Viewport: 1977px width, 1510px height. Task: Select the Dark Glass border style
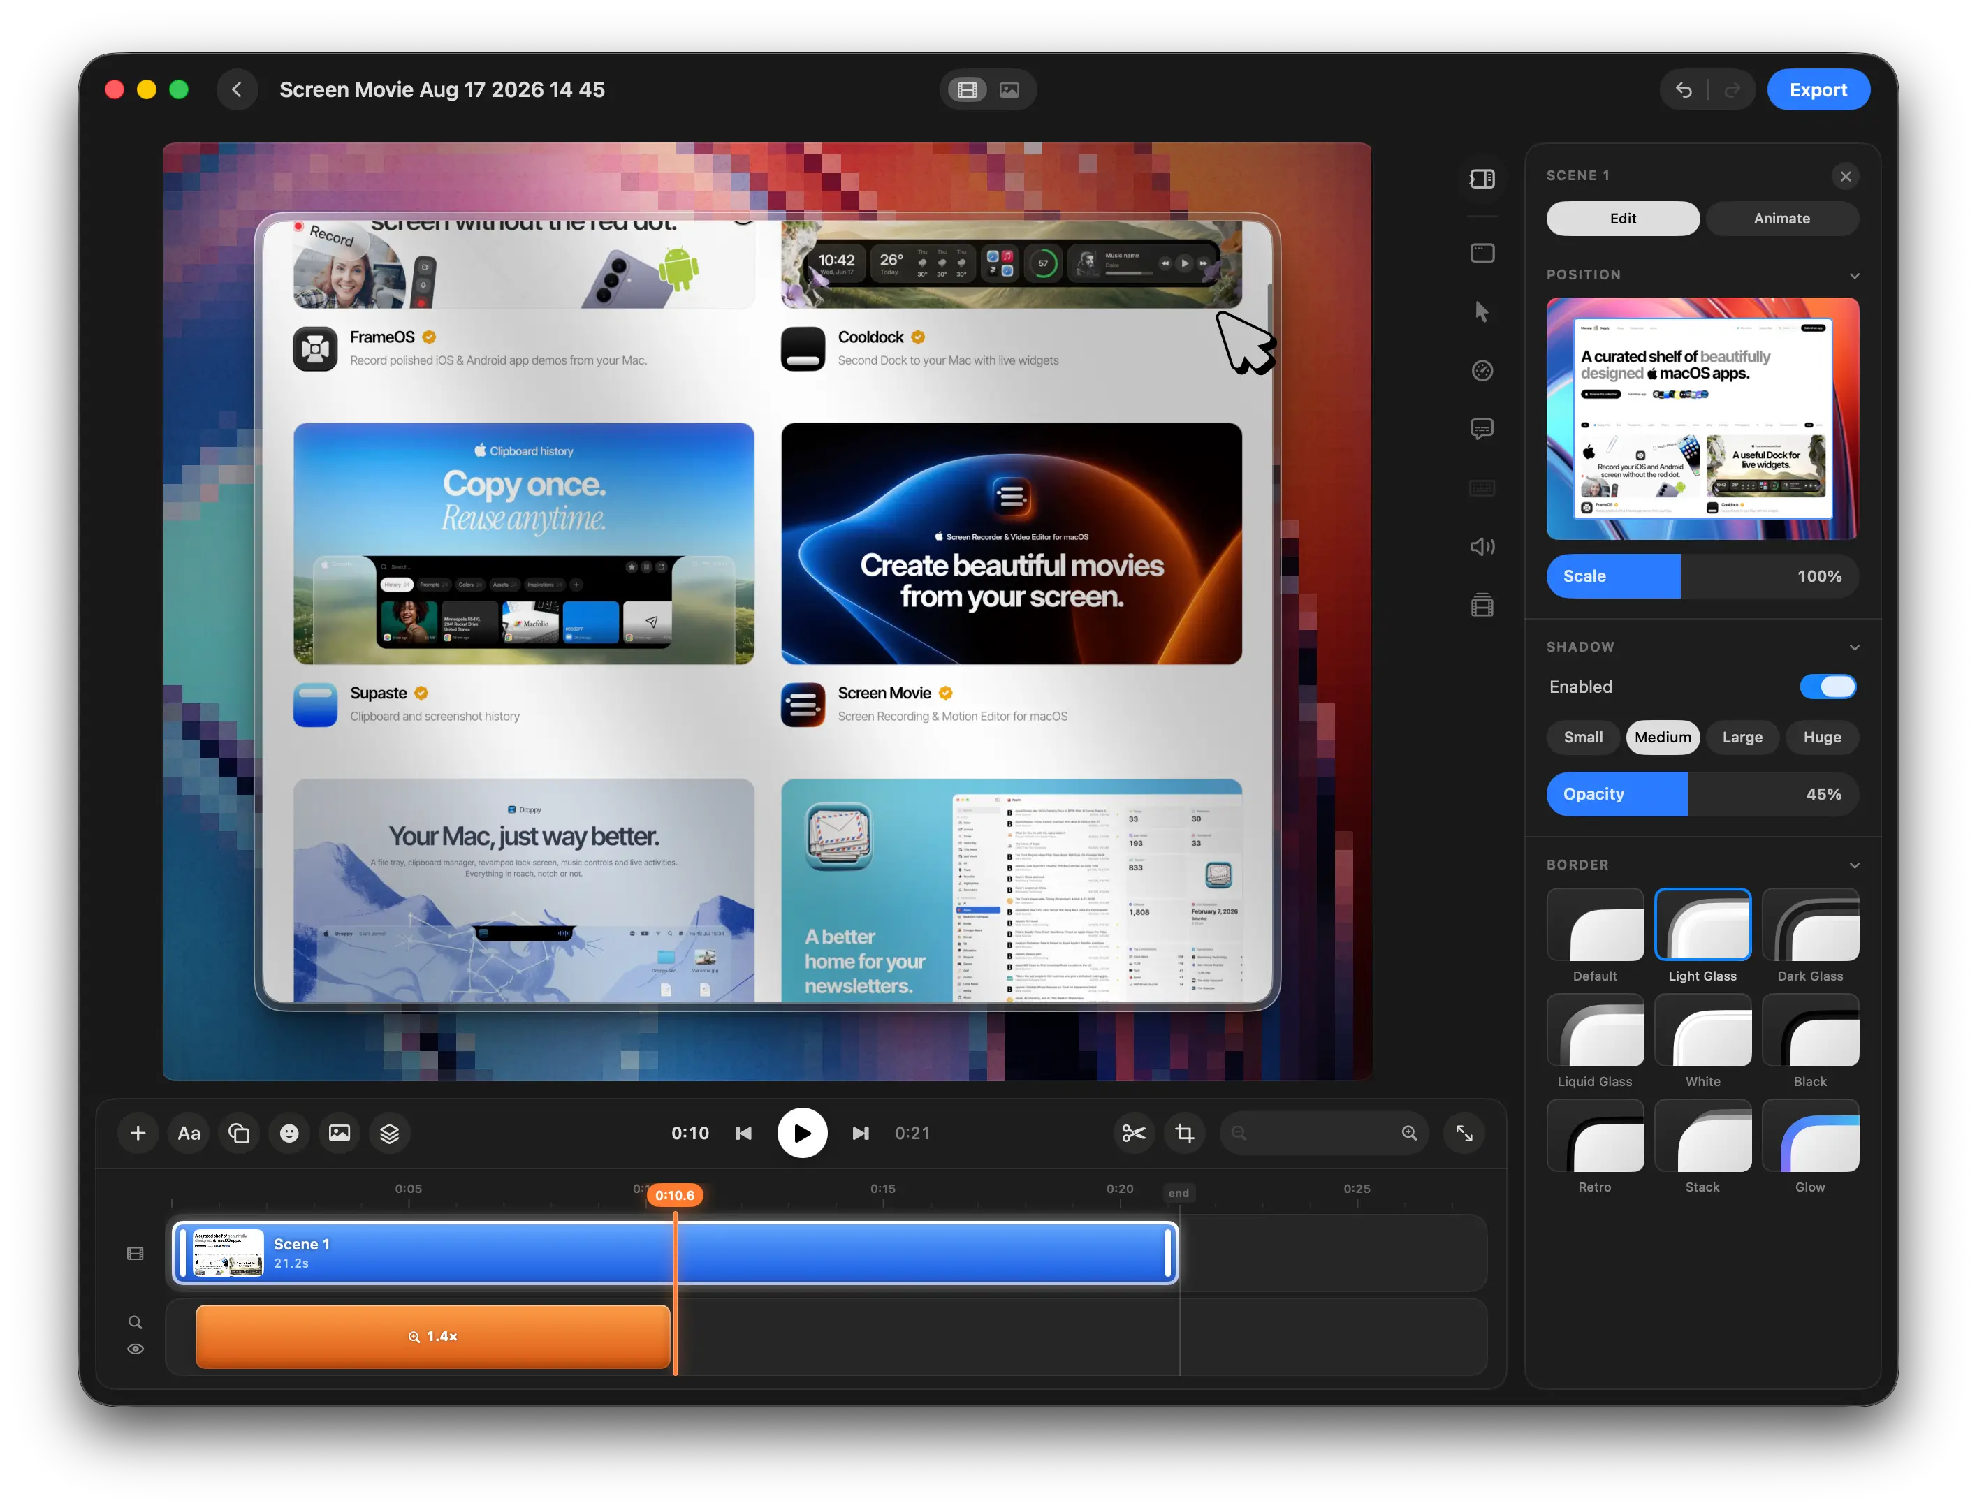coord(1810,925)
